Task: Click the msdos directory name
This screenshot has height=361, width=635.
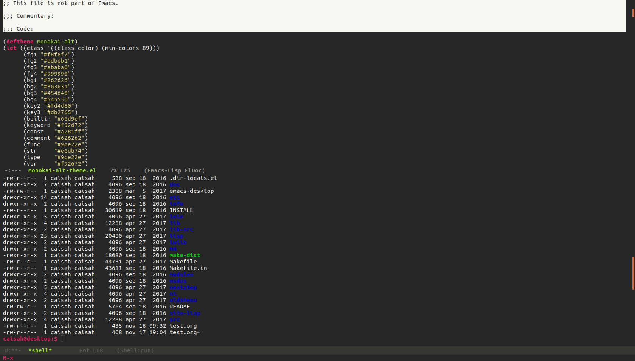Action: [x=178, y=281]
